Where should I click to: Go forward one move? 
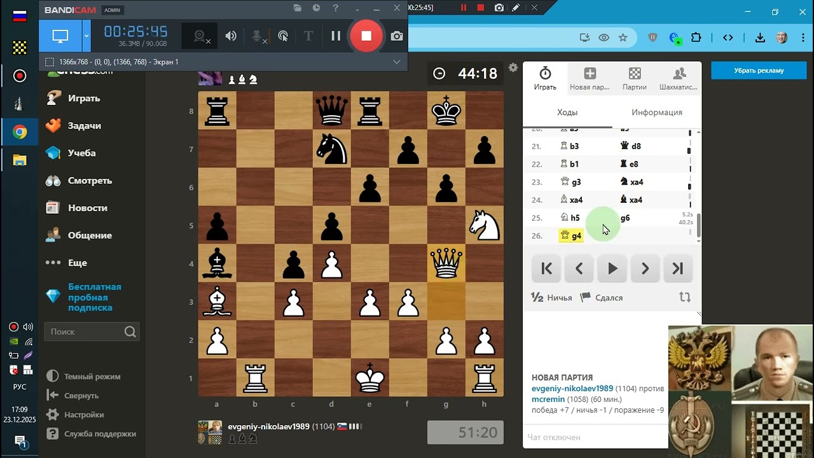[645, 268]
